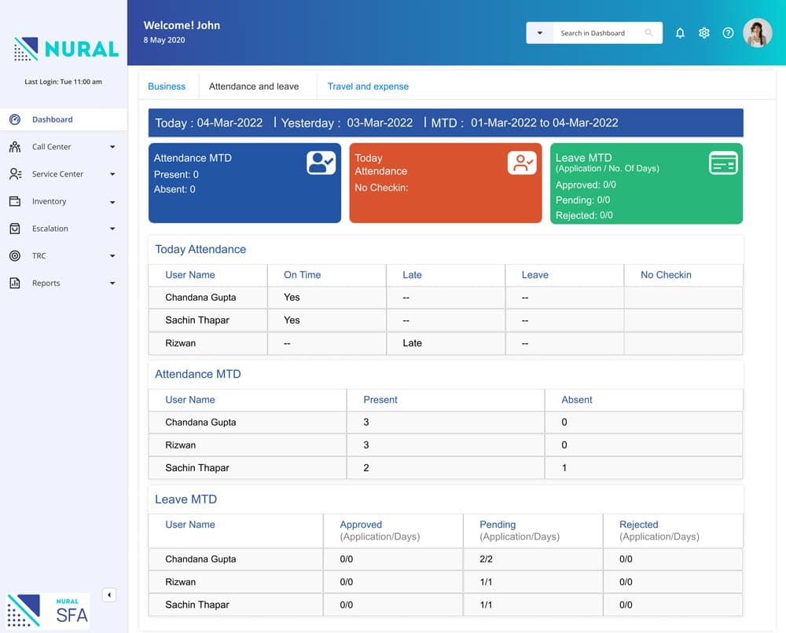Switch to the Business tab

167,86
